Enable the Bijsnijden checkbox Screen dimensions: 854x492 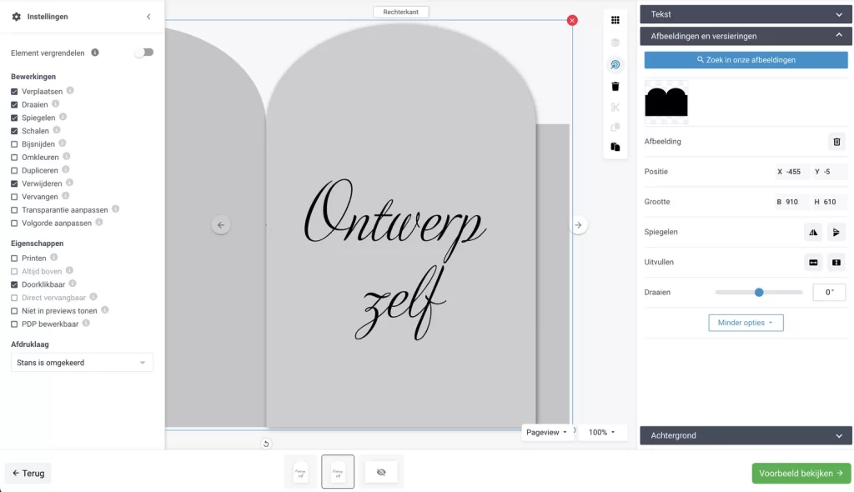pyautogui.click(x=14, y=144)
